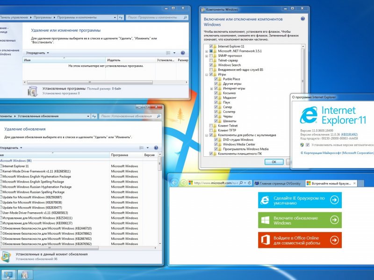This screenshot has height=280, width=374.
Task: Click the Установленные программы icon in details pane
Action: [33, 91]
